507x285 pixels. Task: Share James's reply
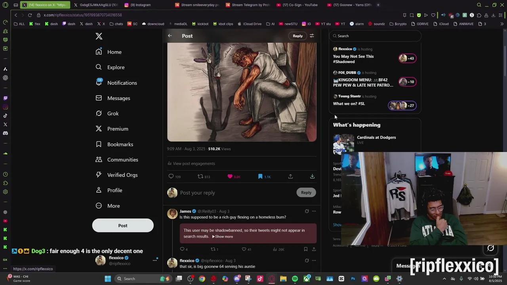click(x=314, y=249)
